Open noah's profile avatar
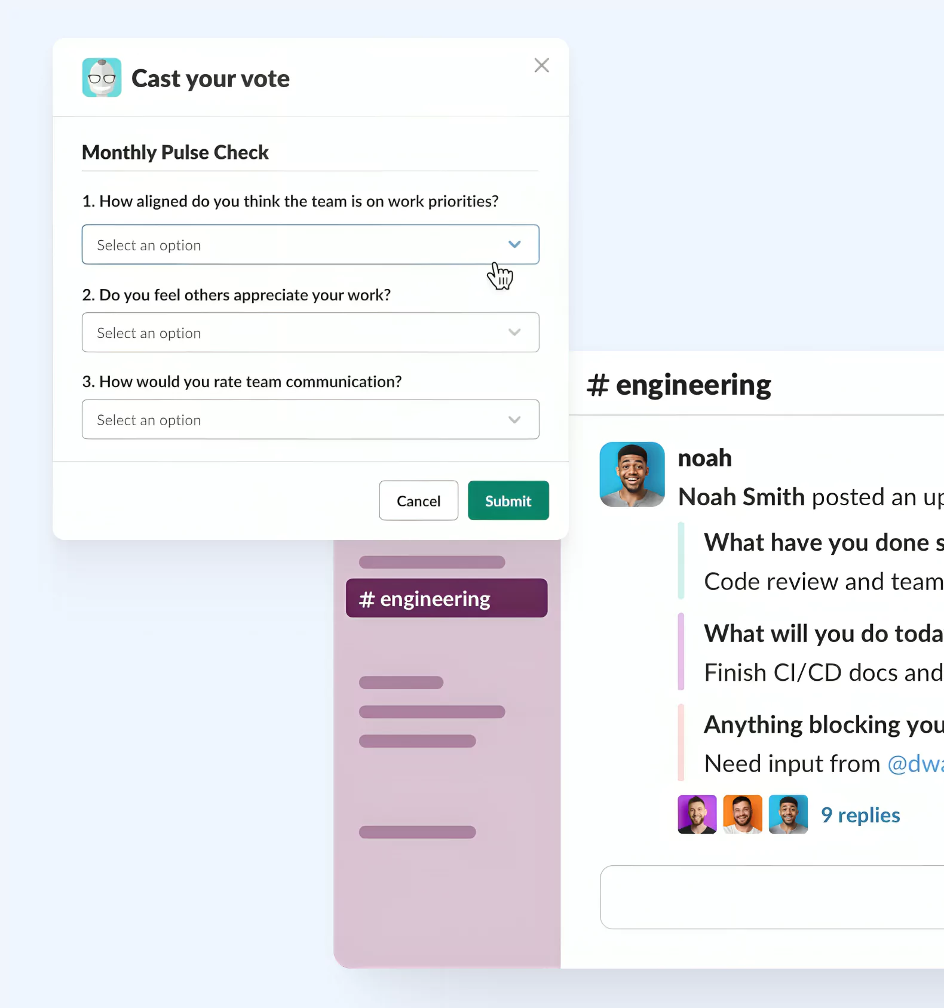 pyautogui.click(x=632, y=474)
